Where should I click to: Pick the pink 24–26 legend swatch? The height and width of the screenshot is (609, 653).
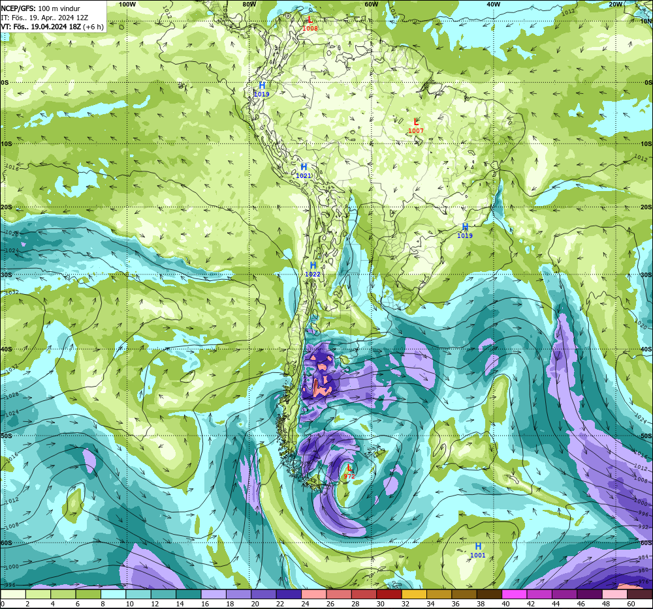click(x=314, y=595)
